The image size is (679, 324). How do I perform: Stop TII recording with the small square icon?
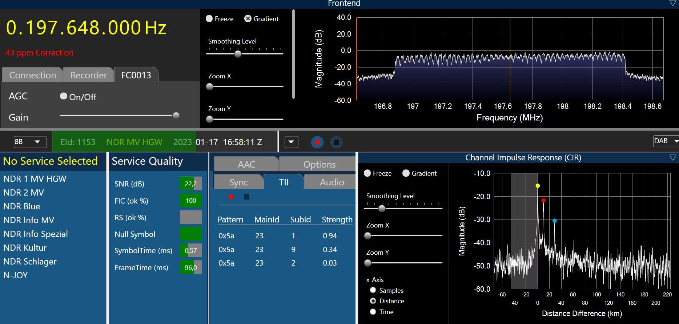click(x=246, y=197)
